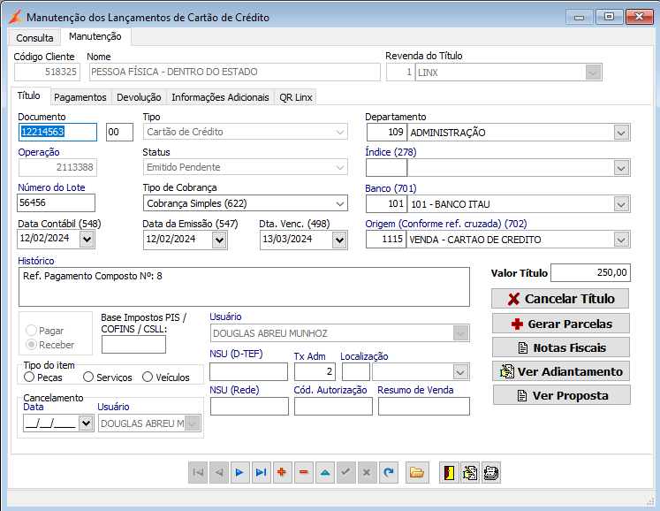Click the Número do Lote field
The height and width of the screenshot is (511, 660).
(x=56, y=203)
